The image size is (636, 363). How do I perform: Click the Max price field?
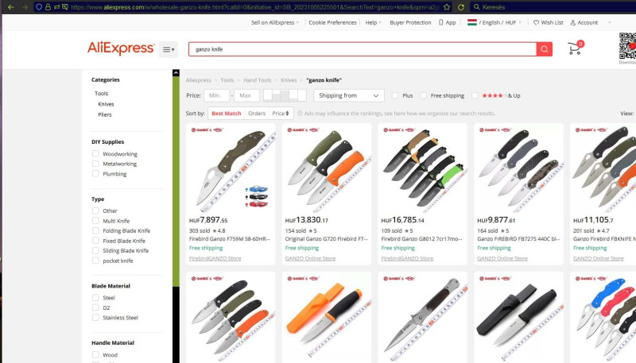246,95
